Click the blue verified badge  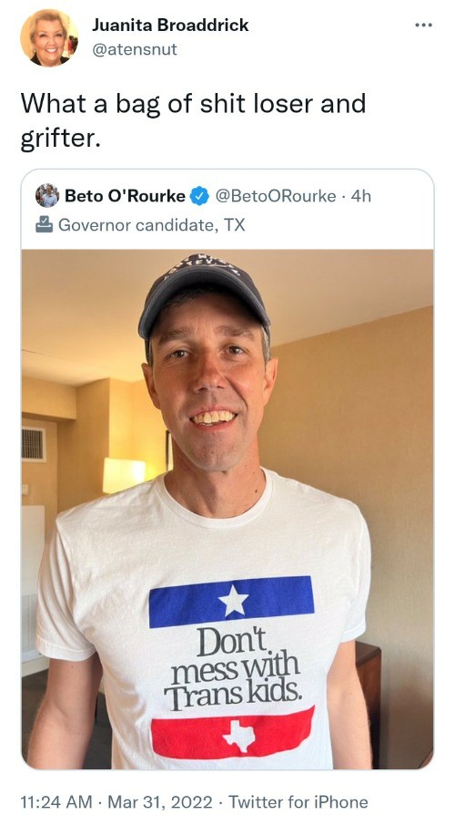199,196
